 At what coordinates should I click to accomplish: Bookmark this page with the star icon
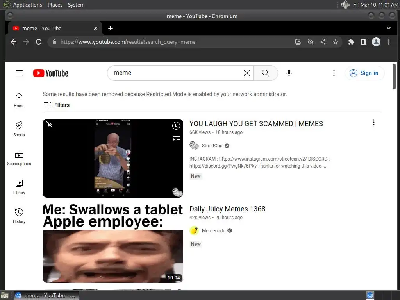tap(336, 42)
